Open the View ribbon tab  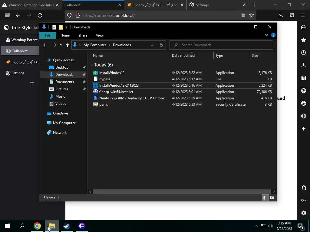click(100, 35)
